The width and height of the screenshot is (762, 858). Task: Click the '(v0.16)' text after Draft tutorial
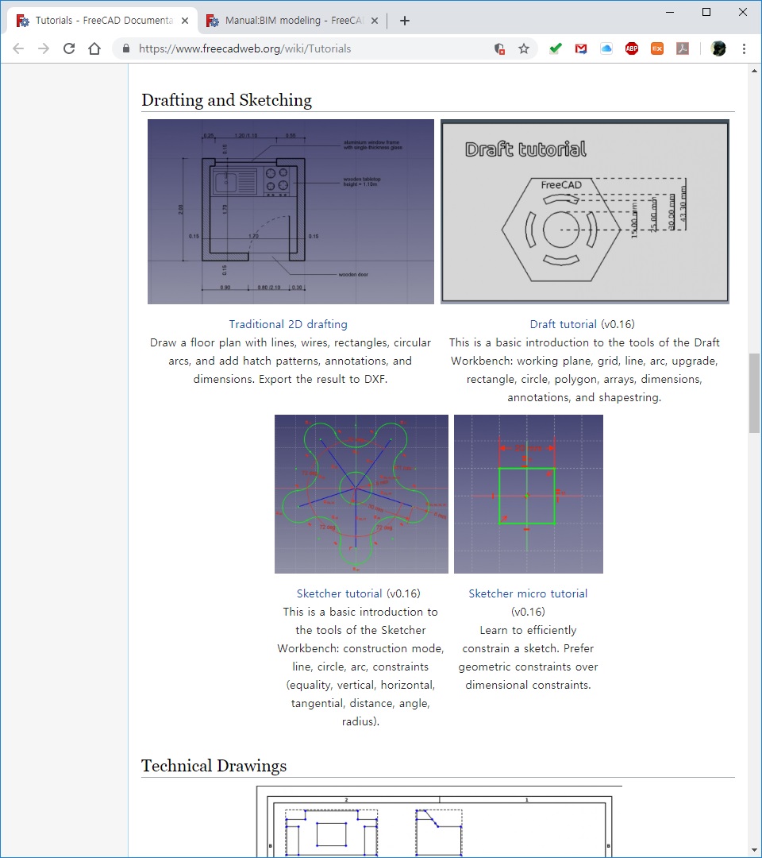[x=618, y=324]
